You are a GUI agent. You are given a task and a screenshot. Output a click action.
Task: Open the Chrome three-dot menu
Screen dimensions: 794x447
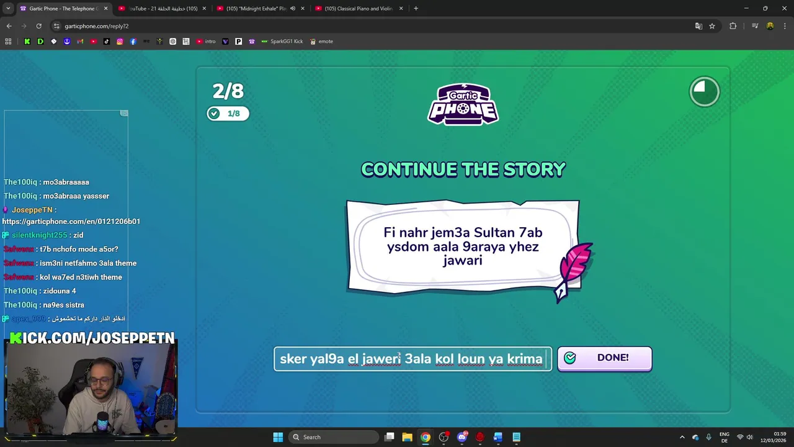coord(785,26)
